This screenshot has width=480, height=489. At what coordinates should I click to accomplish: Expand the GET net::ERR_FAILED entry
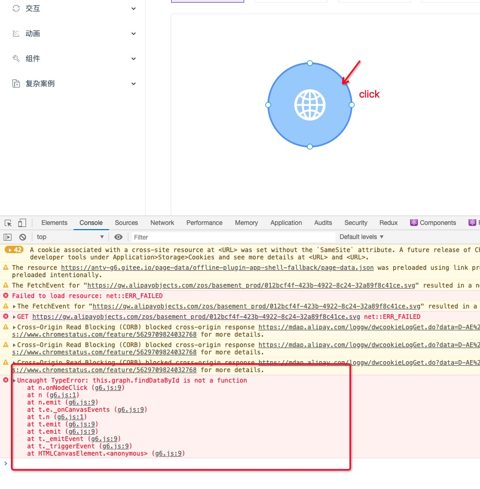pyautogui.click(x=14, y=317)
